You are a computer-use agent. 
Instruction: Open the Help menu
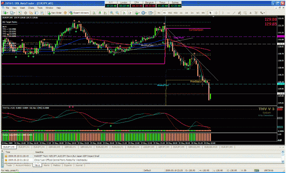tap(59, 8)
